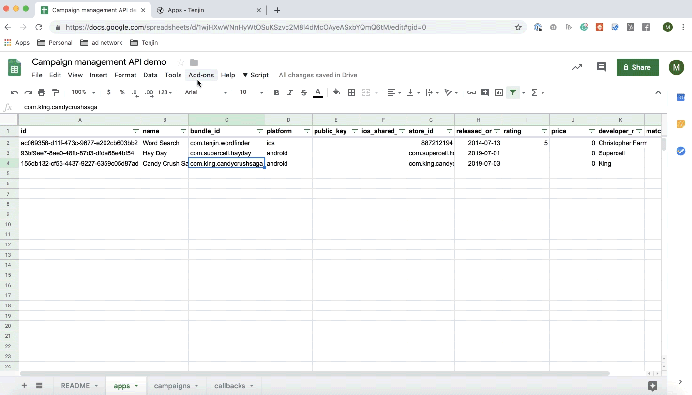This screenshot has width=692, height=395.
Task: Toggle italic formatting
Action: tap(290, 92)
